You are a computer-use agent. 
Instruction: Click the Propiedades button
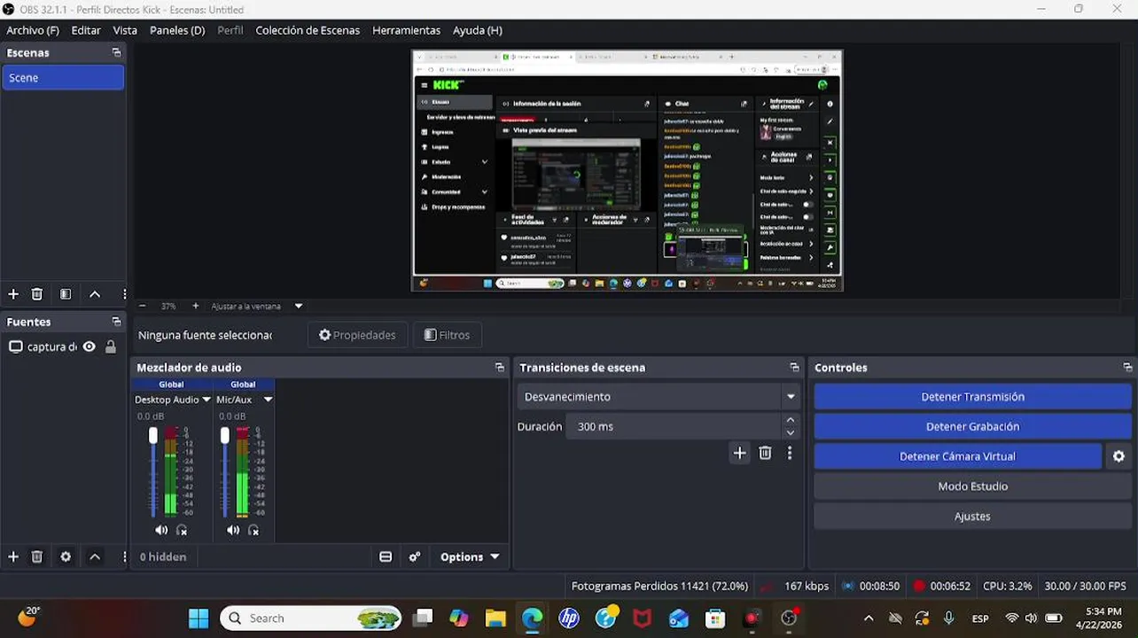[x=357, y=335]
